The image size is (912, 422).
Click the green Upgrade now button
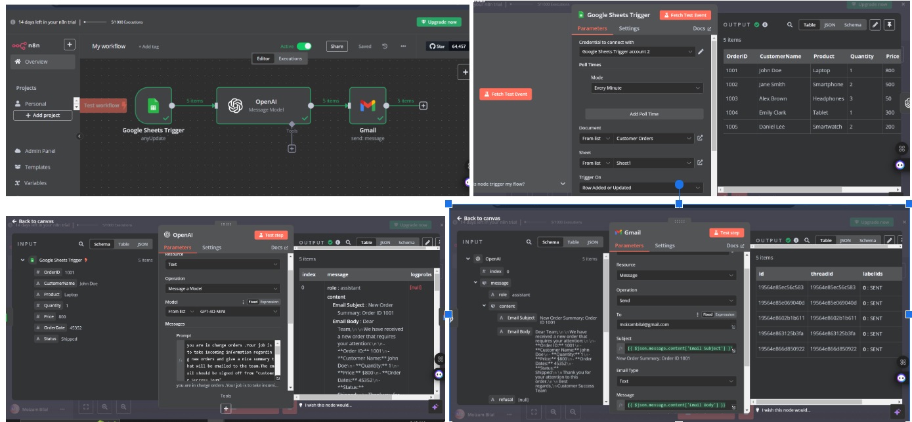click(439, 22)
